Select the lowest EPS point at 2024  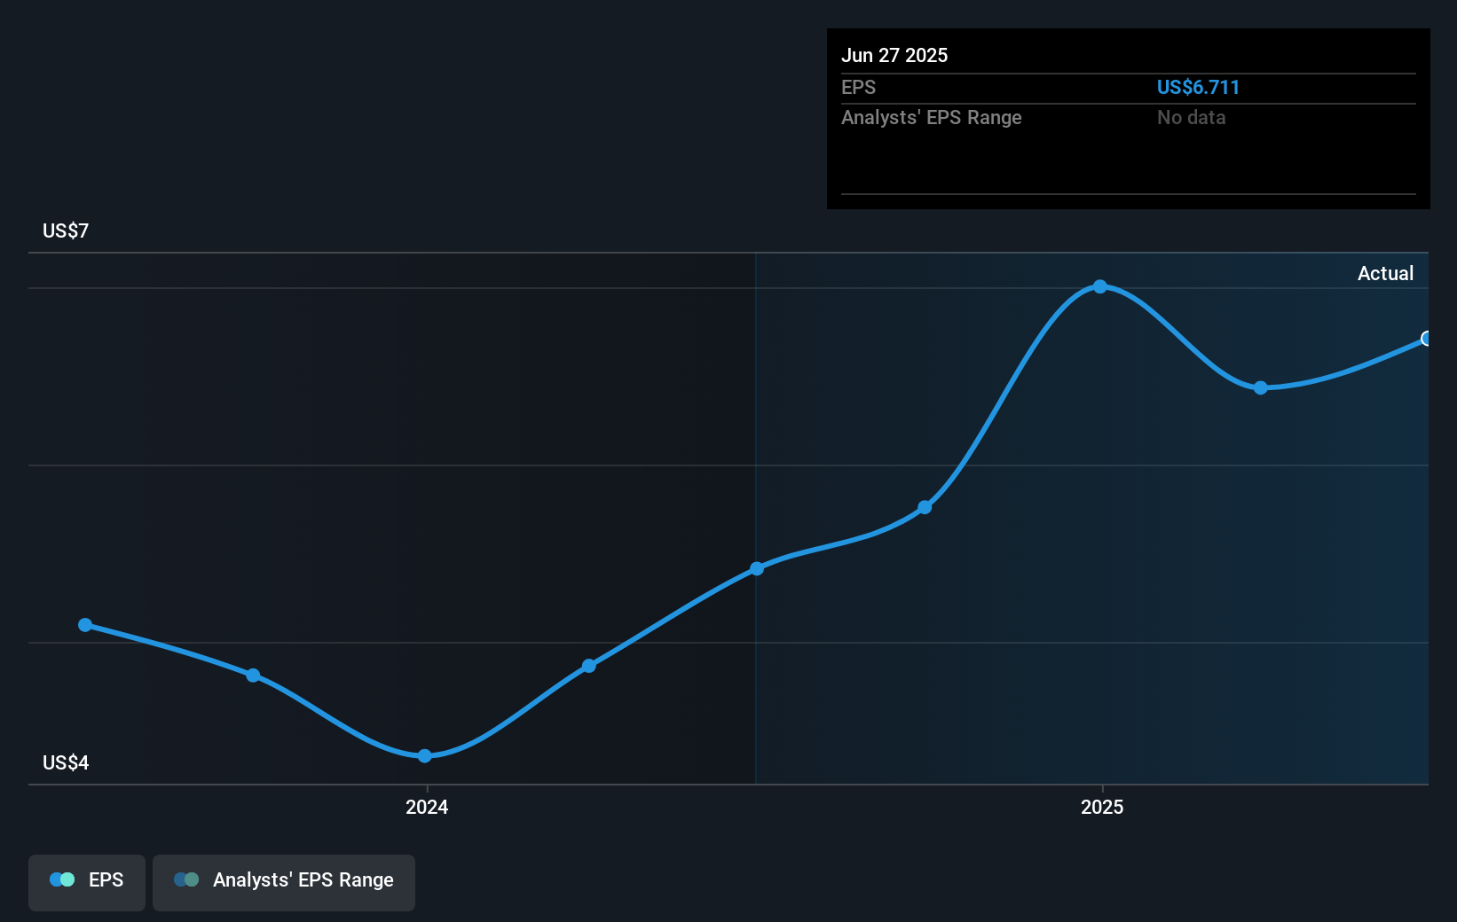click(x=425, y=755)
